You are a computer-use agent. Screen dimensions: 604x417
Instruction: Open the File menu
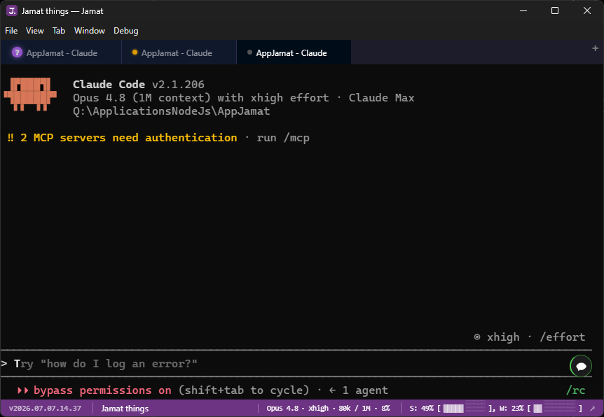click(11, 31)
